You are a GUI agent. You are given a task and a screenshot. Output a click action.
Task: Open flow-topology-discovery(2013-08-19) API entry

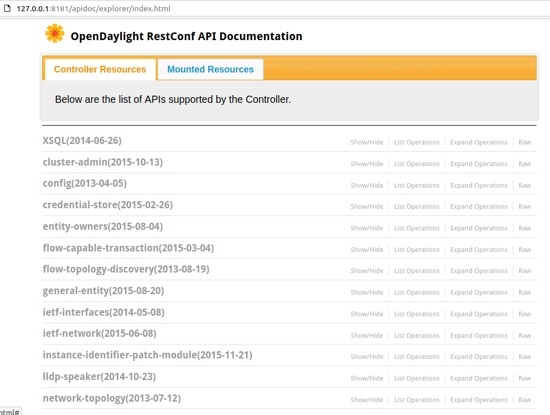click(x=126, y=269)
